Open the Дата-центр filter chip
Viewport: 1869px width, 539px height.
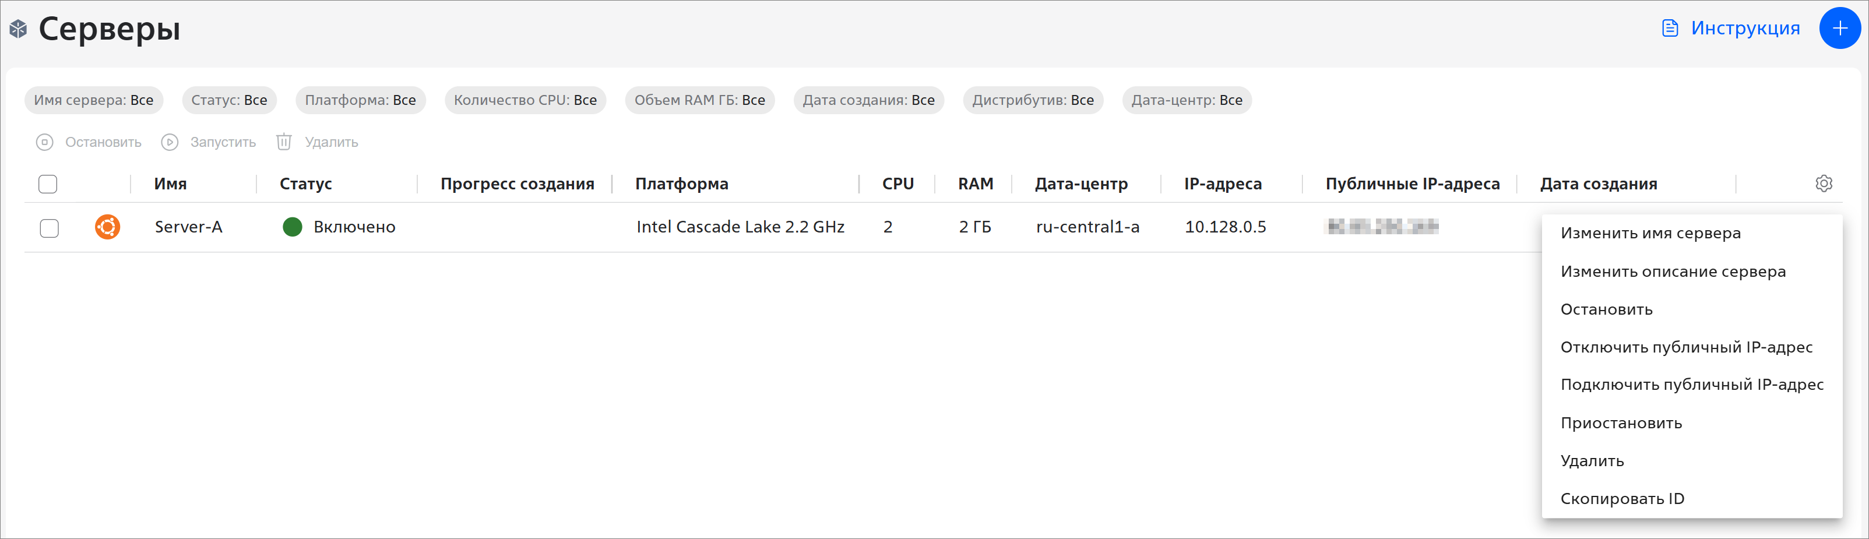1186,100
